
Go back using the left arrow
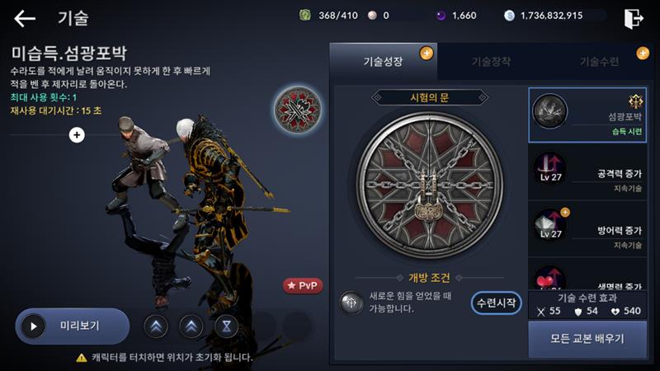(25, 18)
